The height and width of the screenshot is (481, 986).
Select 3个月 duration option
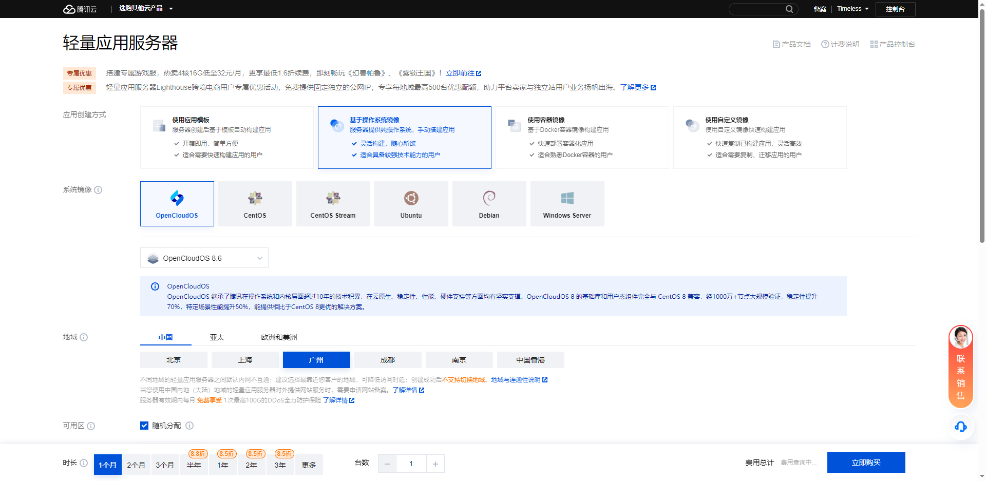[165, 465]
